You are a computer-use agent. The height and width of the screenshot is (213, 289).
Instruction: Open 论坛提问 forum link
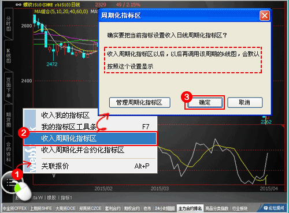(274, 208)
